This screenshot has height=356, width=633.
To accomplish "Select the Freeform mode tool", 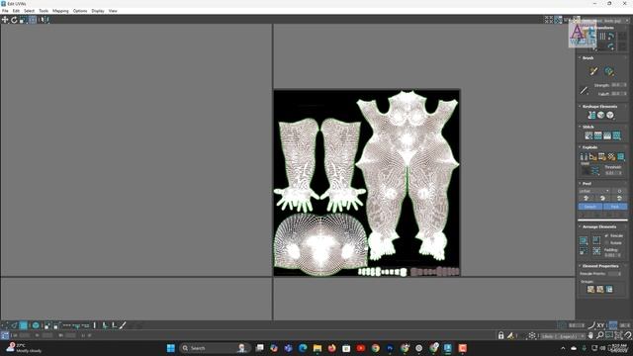I will [x=33, y=20].
